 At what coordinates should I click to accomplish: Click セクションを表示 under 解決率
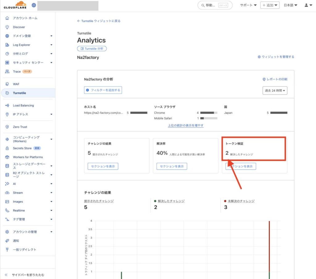[172, 166]
